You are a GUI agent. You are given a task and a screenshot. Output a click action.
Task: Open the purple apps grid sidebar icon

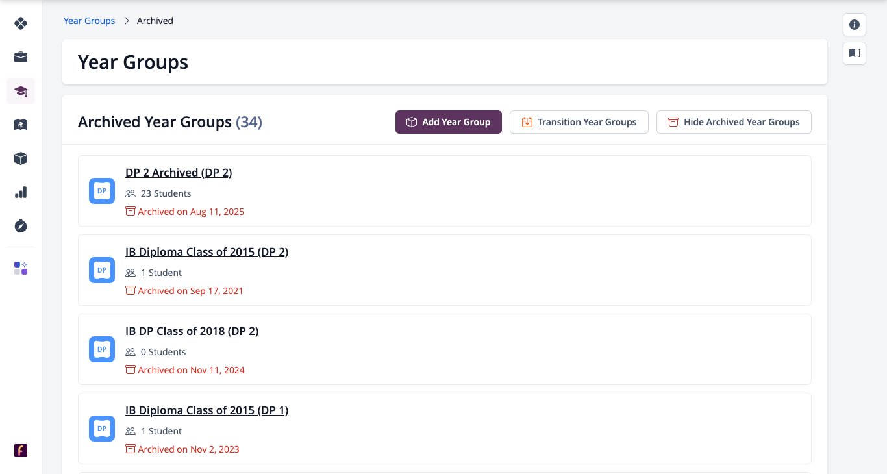tap(21, 268)
